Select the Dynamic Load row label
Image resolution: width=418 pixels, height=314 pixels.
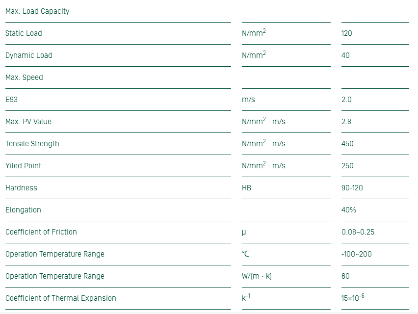28,55
